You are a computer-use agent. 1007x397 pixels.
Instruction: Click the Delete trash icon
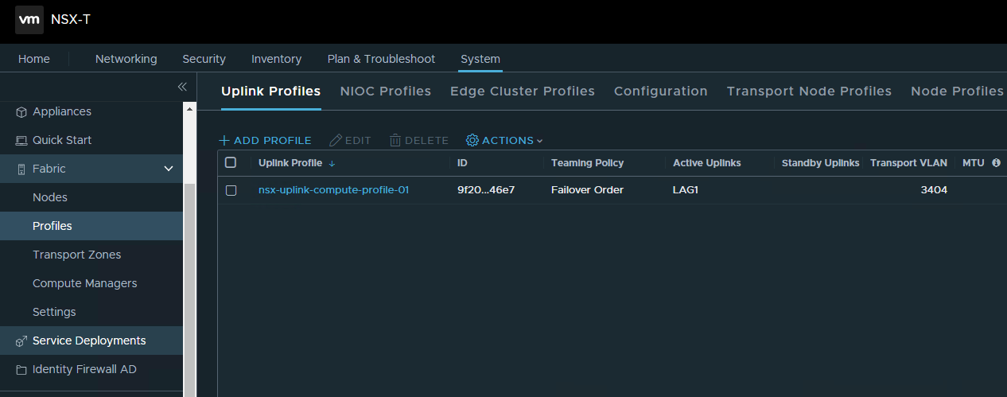coord(395,140)
